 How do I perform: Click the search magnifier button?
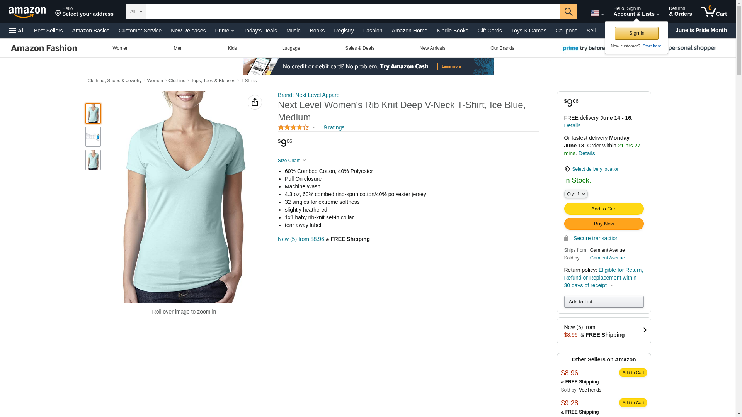(x=568, y=12)
